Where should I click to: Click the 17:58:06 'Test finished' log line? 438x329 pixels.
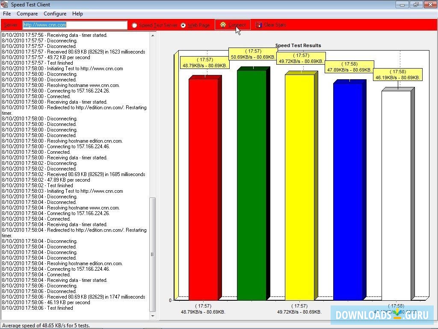(37, 308)
